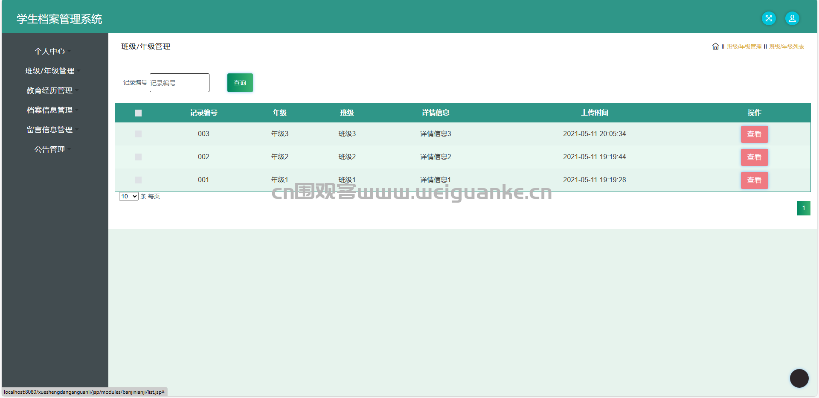The image size is (819, 398).
Task: Select the 班级2 cell
Action: (x=347, y=157)
